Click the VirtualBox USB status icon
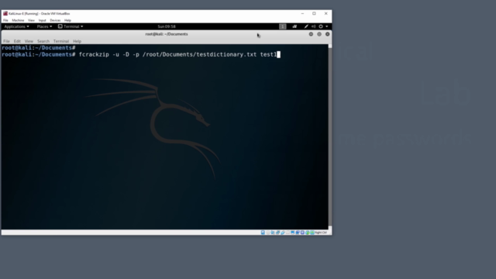The width and height of the screenshot is (496, 279). pyautogui.click(x=283, y=232)
